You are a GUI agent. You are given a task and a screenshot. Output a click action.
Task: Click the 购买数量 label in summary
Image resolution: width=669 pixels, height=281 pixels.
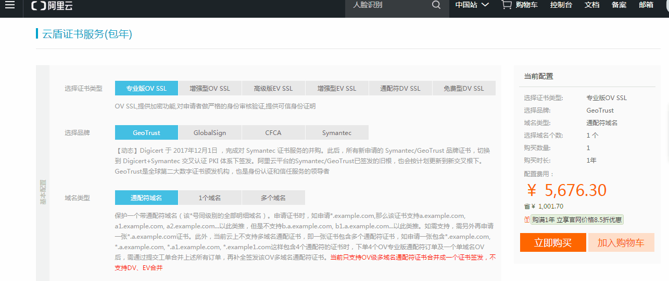tap(537, 148)
